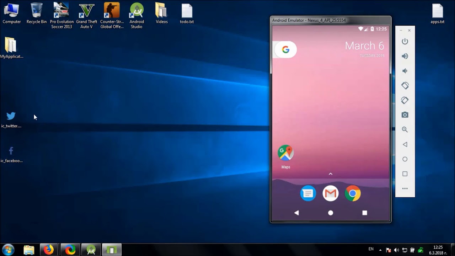
Task: Open Firefox from the taskbar
Action: 49,250
